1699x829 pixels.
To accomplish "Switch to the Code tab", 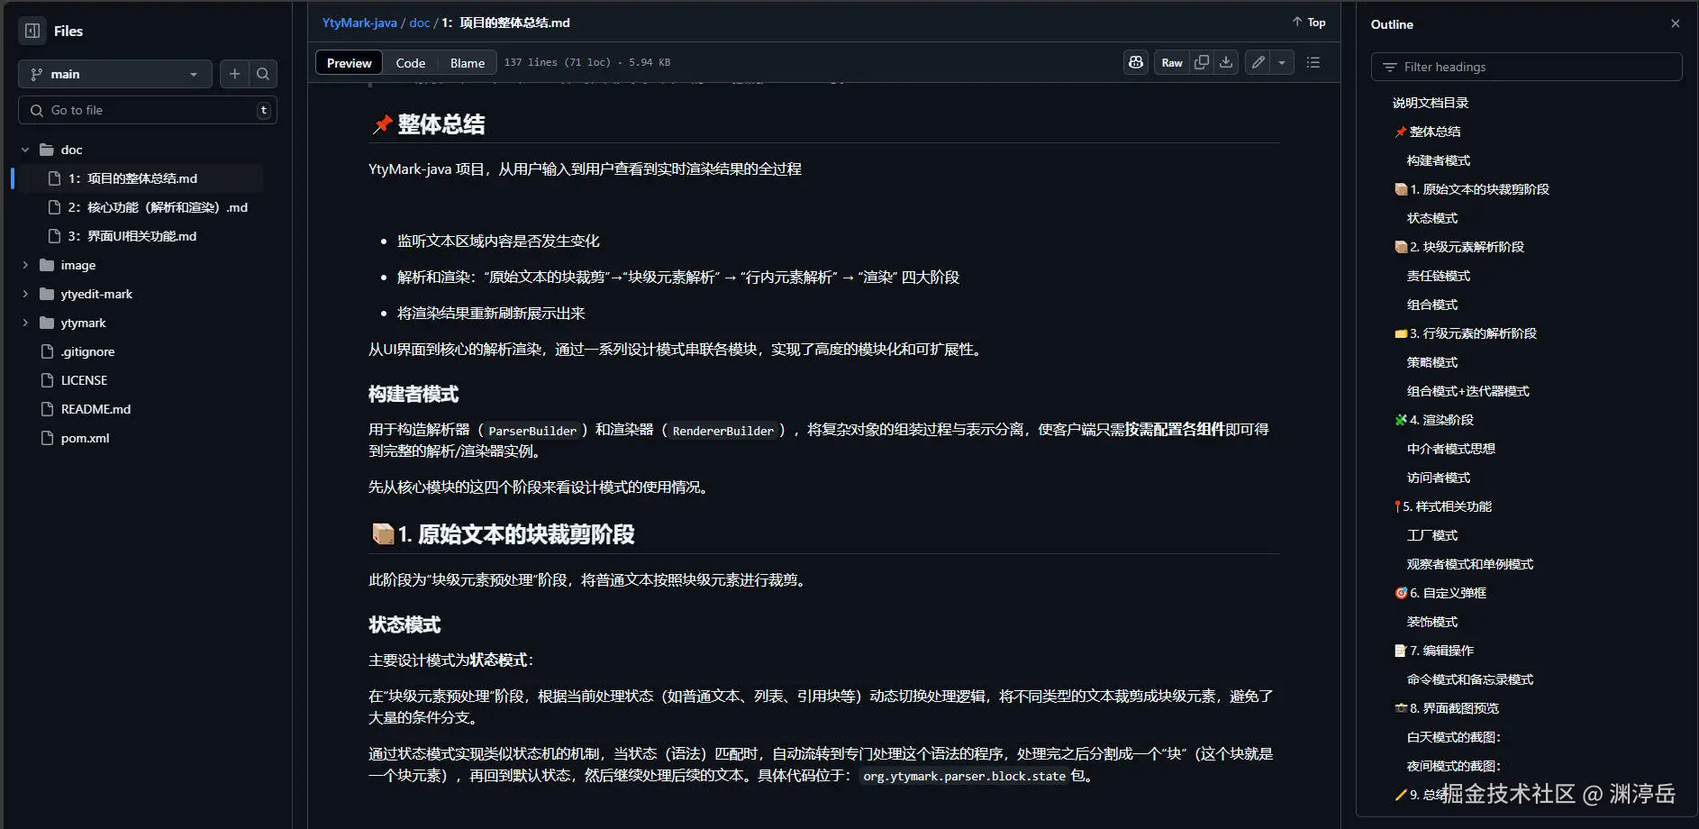I will click(410, 62).
